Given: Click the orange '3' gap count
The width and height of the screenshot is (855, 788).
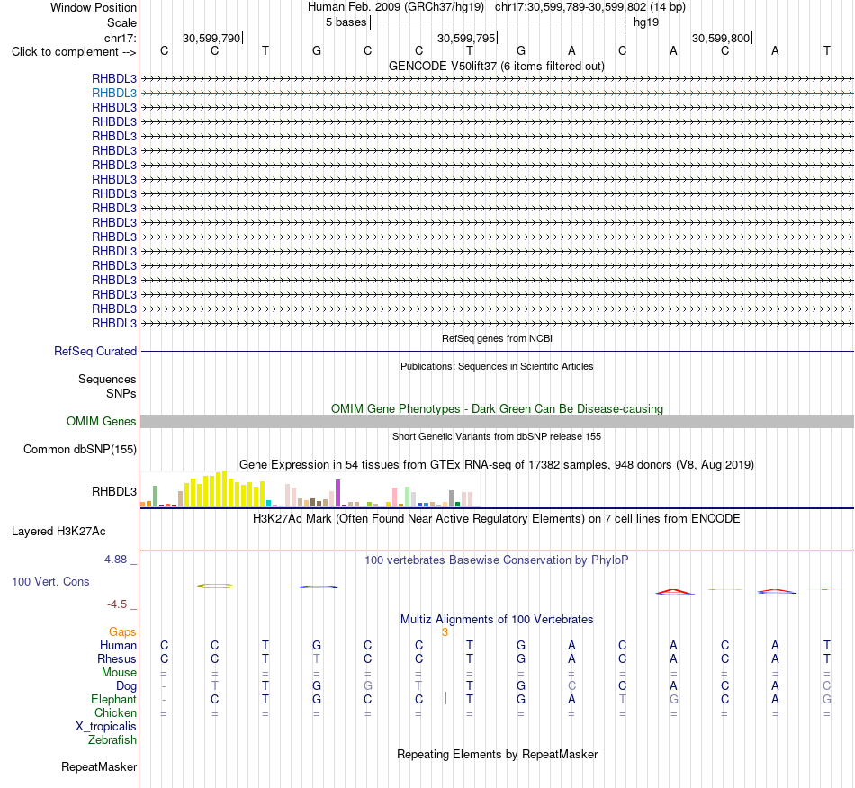Looking at the screenshot, I should coord(445,632).
